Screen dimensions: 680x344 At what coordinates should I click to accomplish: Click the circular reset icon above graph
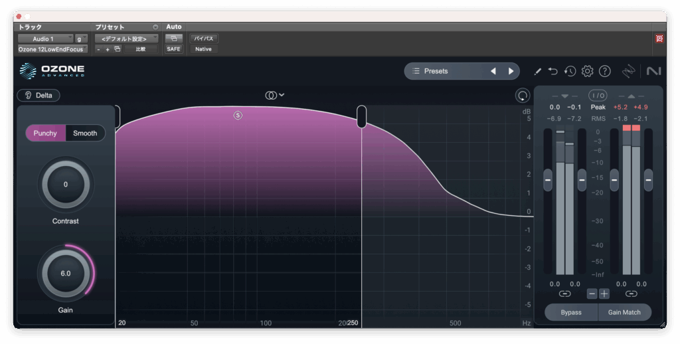[523, 96]
